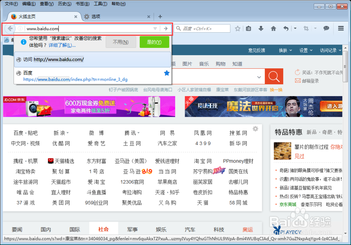Expand the 换肤 dropdown
The width and height of the screenshot is (351, 245).
point(285,50)
